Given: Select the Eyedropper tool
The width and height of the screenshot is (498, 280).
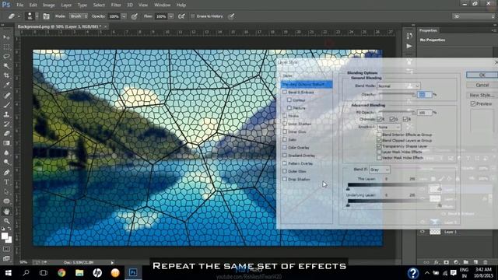Looking at the screenshot, I should [6, 85].
